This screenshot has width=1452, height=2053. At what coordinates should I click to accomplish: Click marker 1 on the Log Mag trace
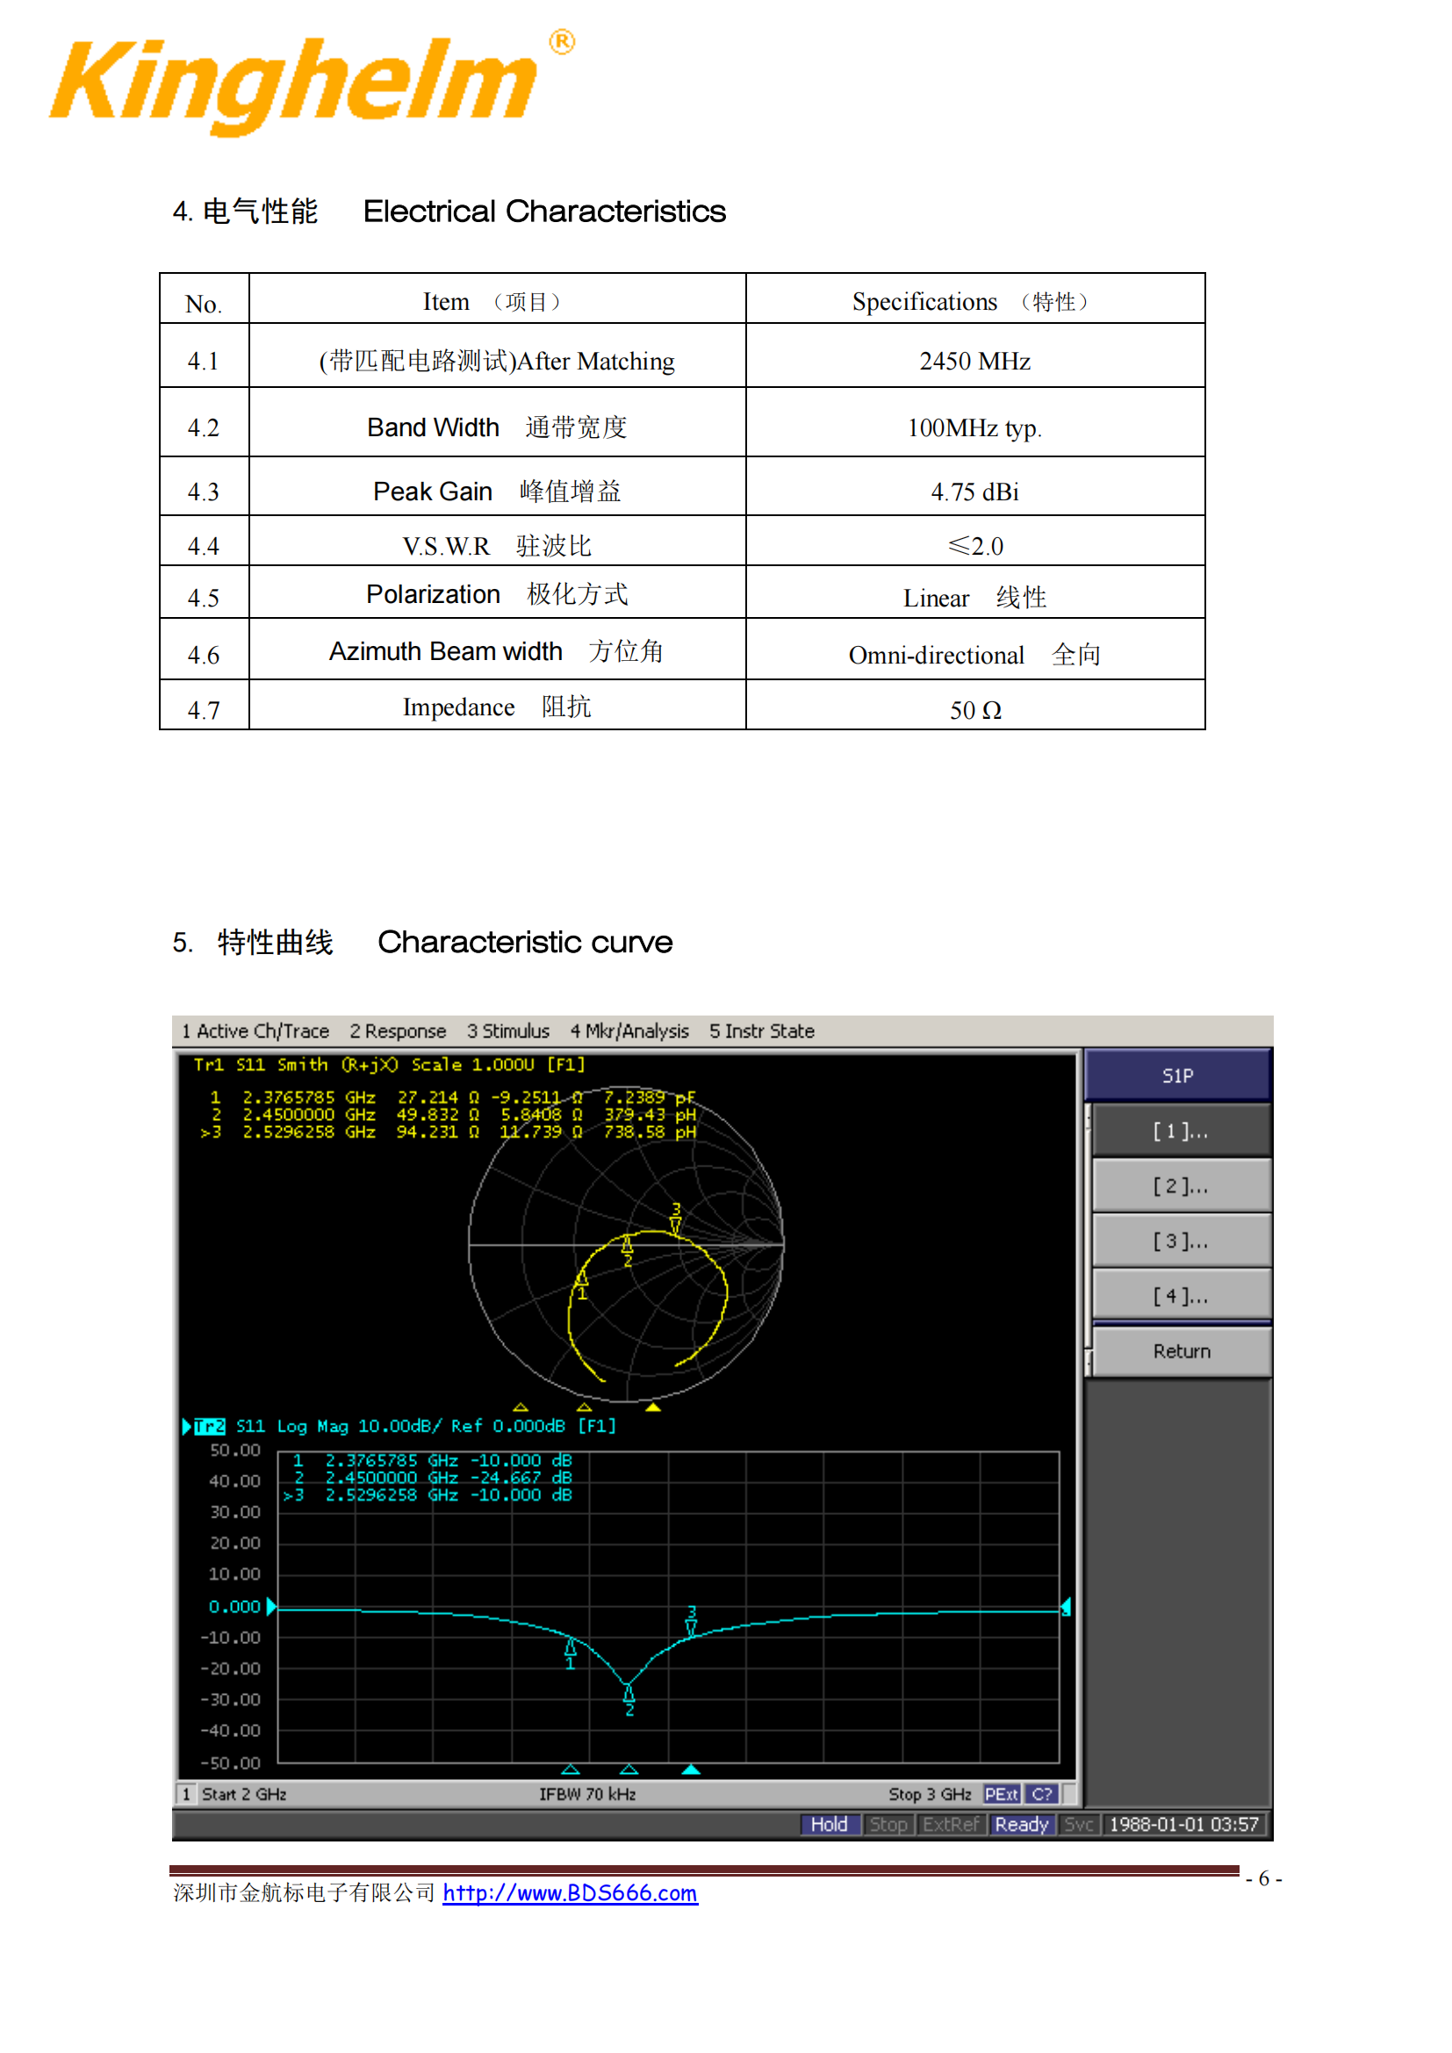[x=571, y=1654]
